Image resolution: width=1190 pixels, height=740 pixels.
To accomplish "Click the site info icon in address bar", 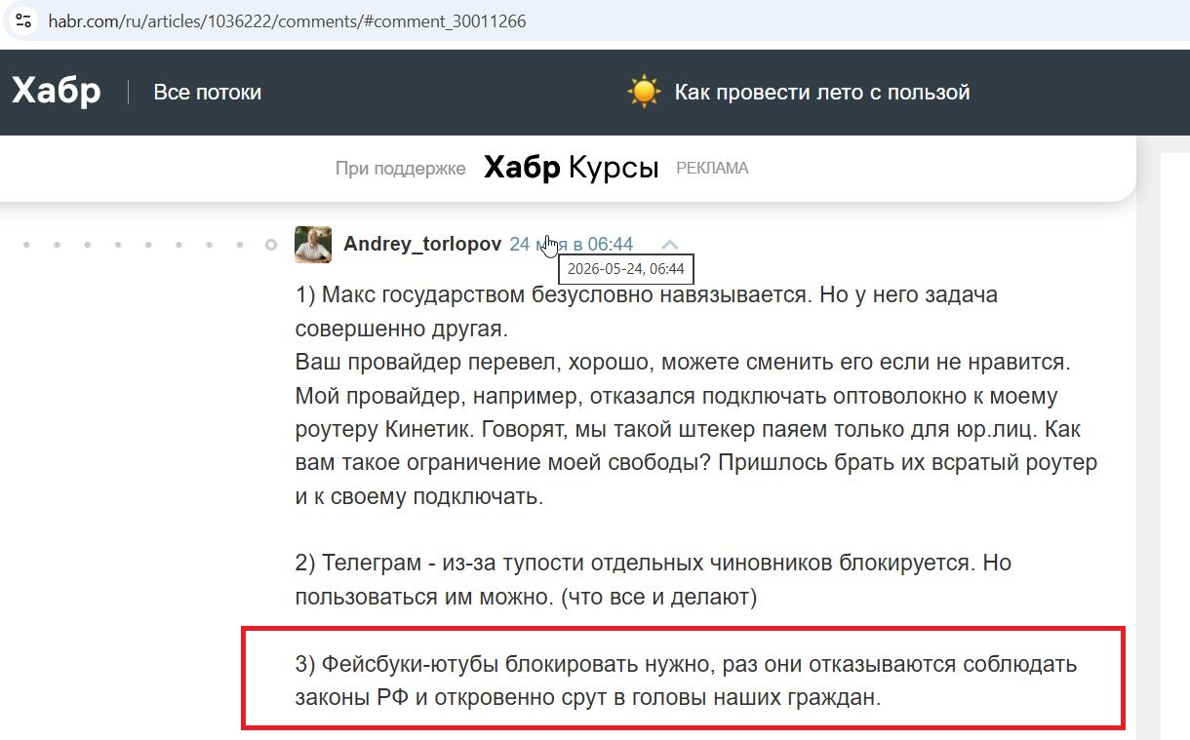I will (x=23, y=19).
